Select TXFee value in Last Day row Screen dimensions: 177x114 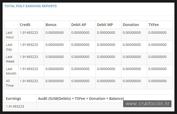tap(157, 45)
